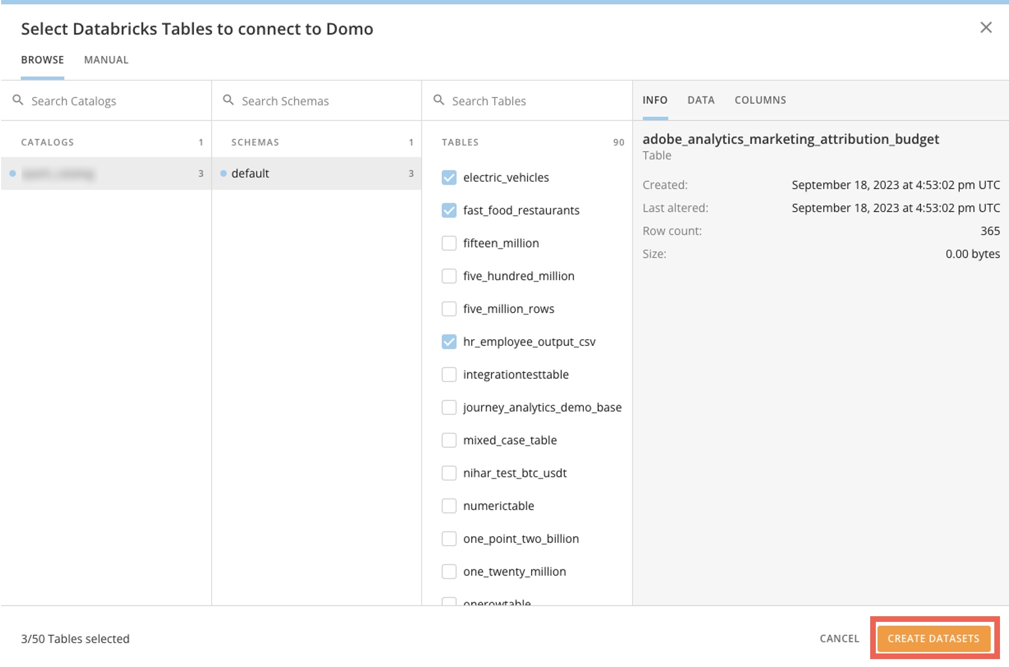Uncheck the electric_vehicles table
Viewport: 1009px width, 667px height.
pyautogui.click(x=449, y=177)
